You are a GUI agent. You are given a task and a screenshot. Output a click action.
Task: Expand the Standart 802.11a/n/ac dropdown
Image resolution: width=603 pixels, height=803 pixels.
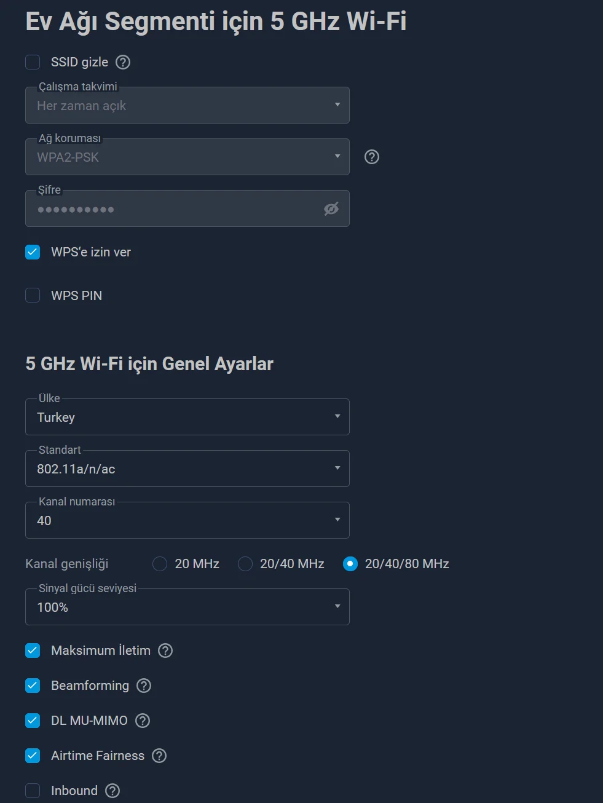pyautogui.click(x=187, y=469)
